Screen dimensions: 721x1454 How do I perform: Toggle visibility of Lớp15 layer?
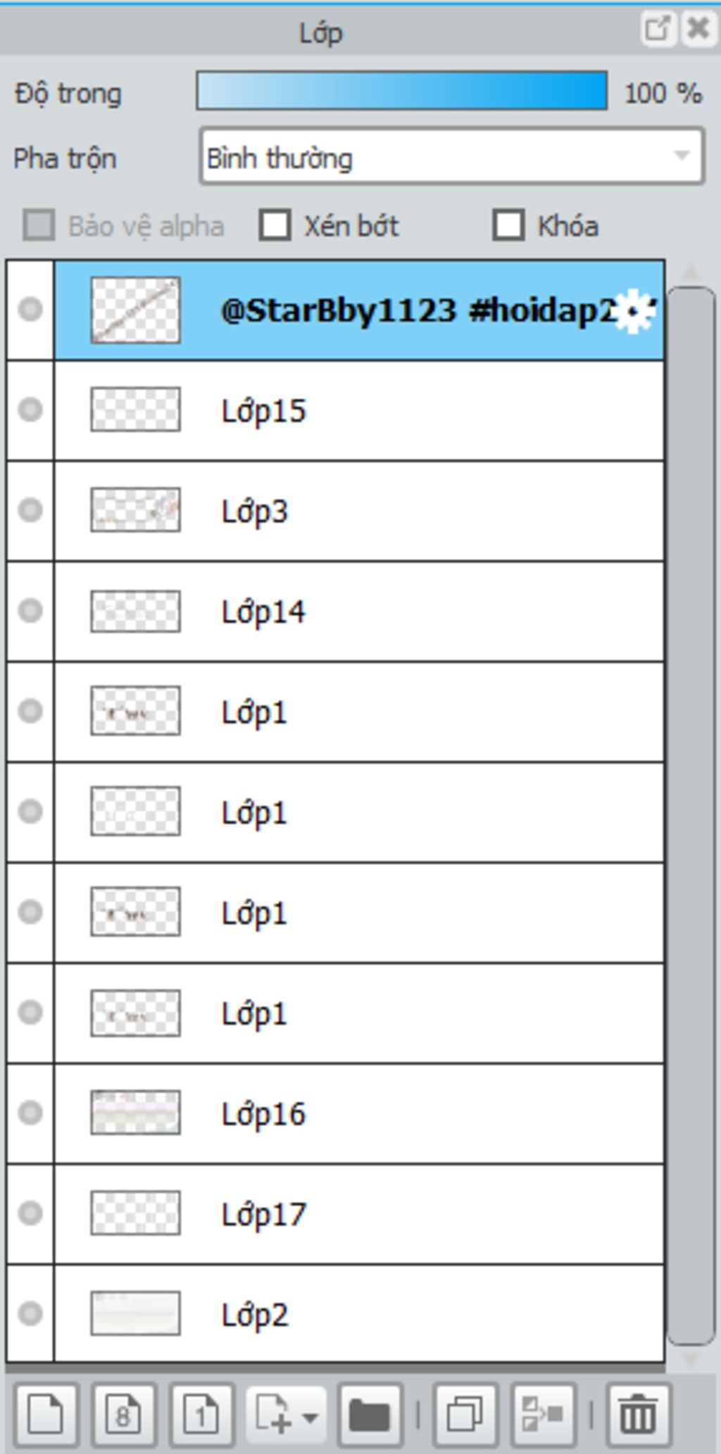pyautogui.click(x=30, y=410)
